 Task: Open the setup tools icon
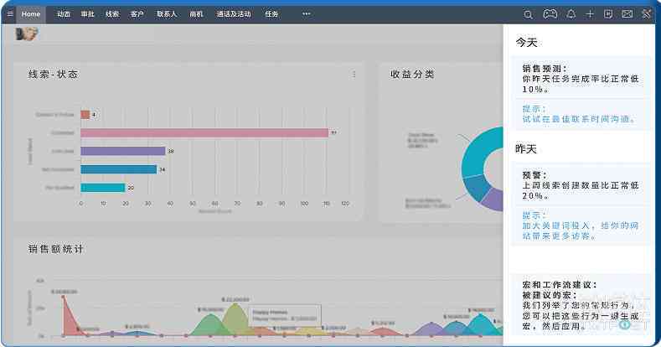(646, 14)
